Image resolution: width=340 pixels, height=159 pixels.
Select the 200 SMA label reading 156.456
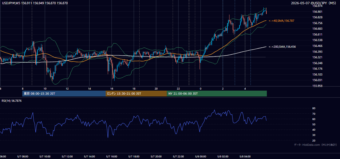tap(282, 47)
